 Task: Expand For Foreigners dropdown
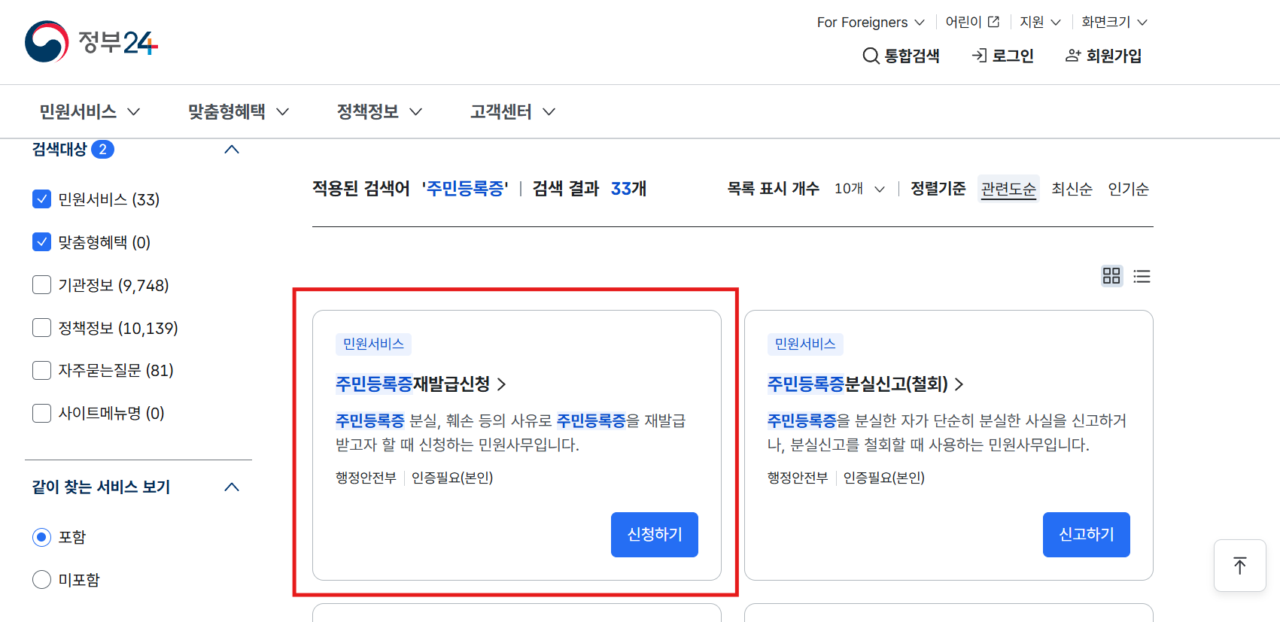(871, 23)
